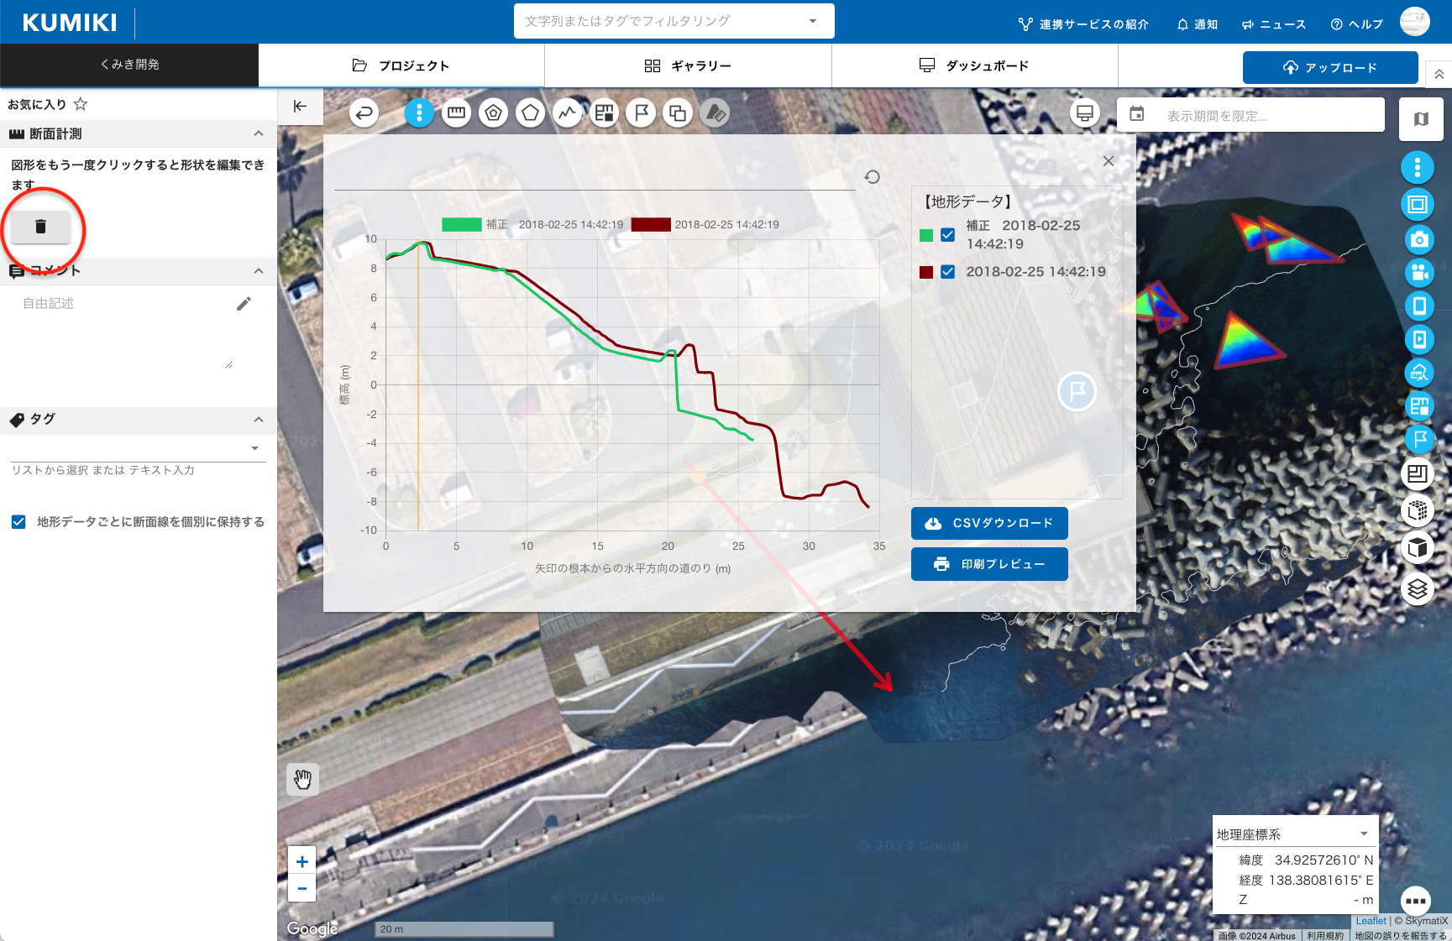Viewport: 1452px width, 941px height.
Task: Select the ruler distance measurement tool
Action: point(456,112)
